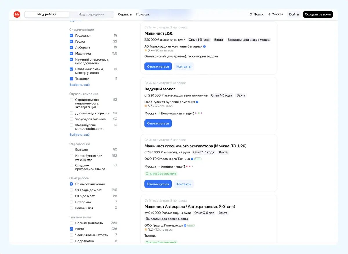The width and height of the screenshot is (348, 254).
Task: Click Online badge beside ООО ТЭК Мосэнерго Техника
Action: click(198, 159)
